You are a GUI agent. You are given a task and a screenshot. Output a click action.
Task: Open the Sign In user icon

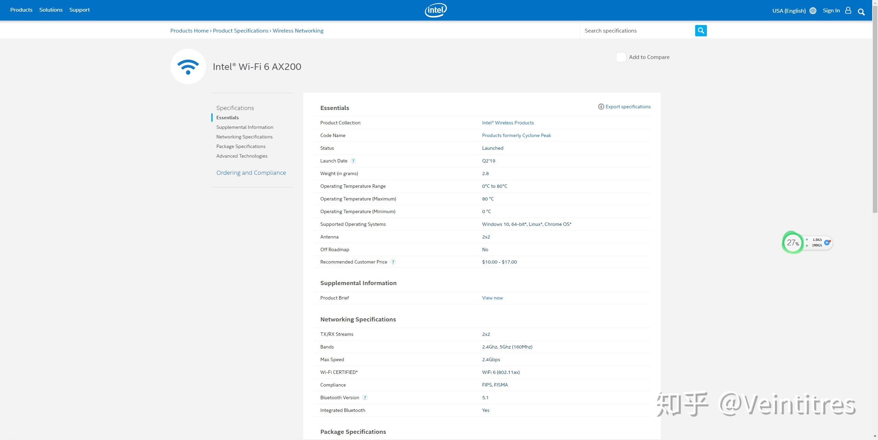coord(848,11)
